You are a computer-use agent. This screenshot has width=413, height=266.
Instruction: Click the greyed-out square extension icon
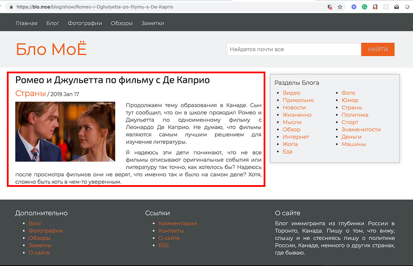[x=386, y=7]
